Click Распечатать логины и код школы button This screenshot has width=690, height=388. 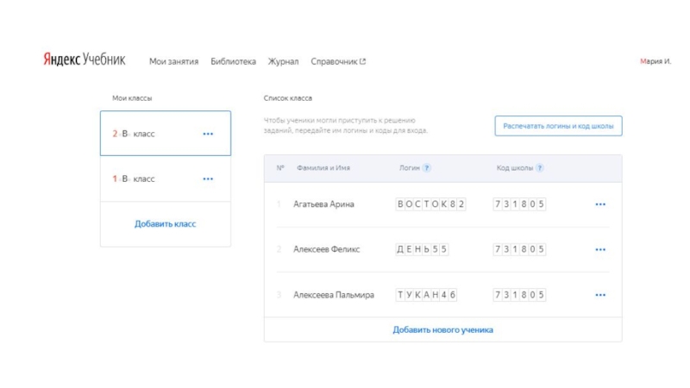pos(558,126)
